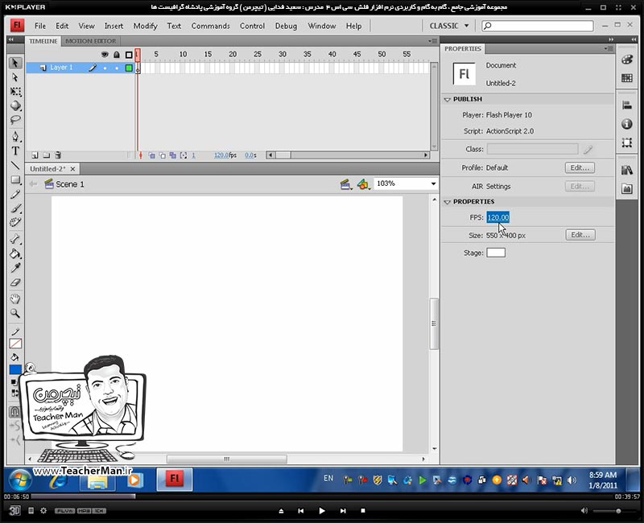Select the Bone tool
The image size is (644, 523).
click(x=15, y=239)
